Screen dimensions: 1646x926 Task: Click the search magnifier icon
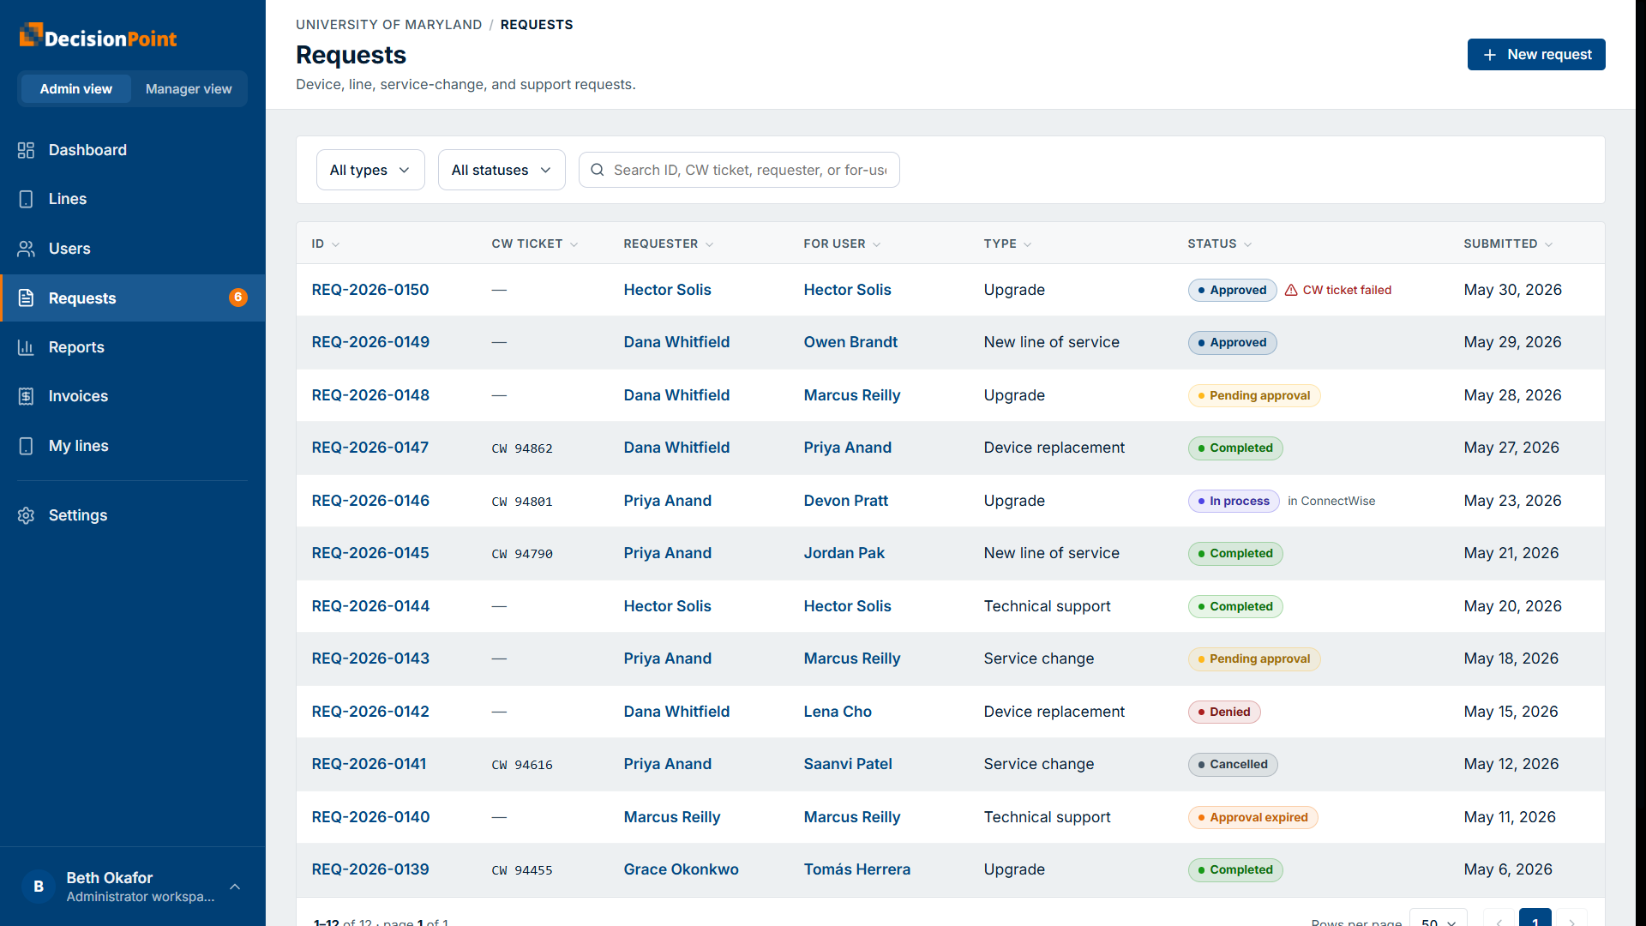pyautogui.click(x=598, y=170)
